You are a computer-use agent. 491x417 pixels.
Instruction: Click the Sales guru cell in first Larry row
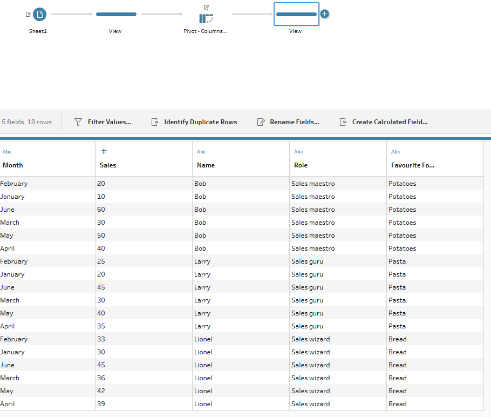click(x=307, y=261)
